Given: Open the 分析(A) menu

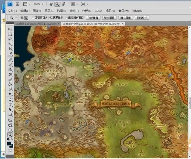Looking at the screenshot, I should click(87, 11).
